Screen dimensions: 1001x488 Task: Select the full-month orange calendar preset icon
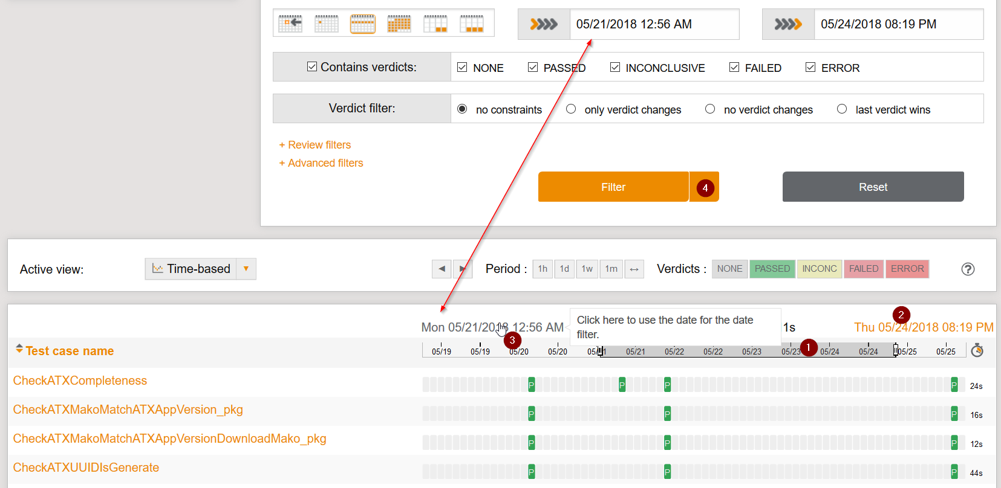tap(399, 24)
